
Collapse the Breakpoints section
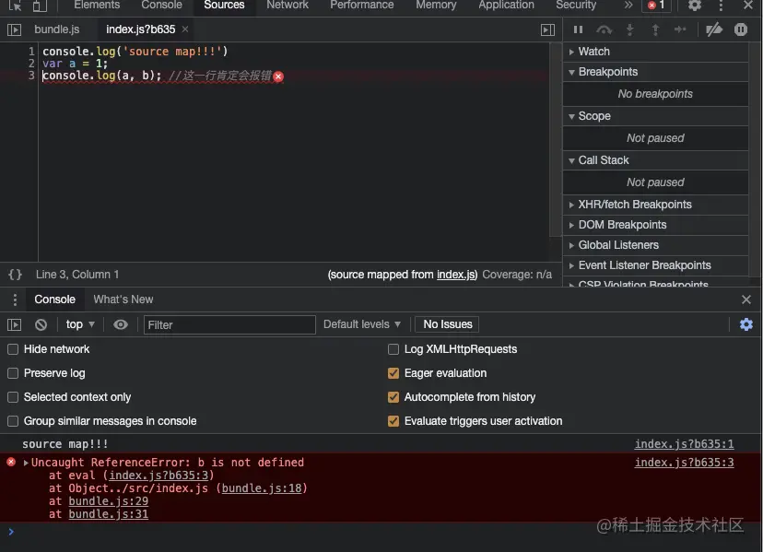point(655,72)
